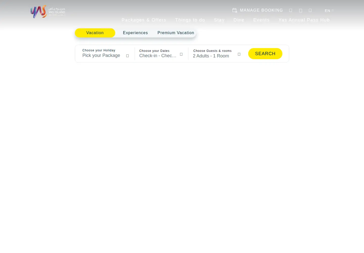Switch to the Experiences tab

coord(135,33)
